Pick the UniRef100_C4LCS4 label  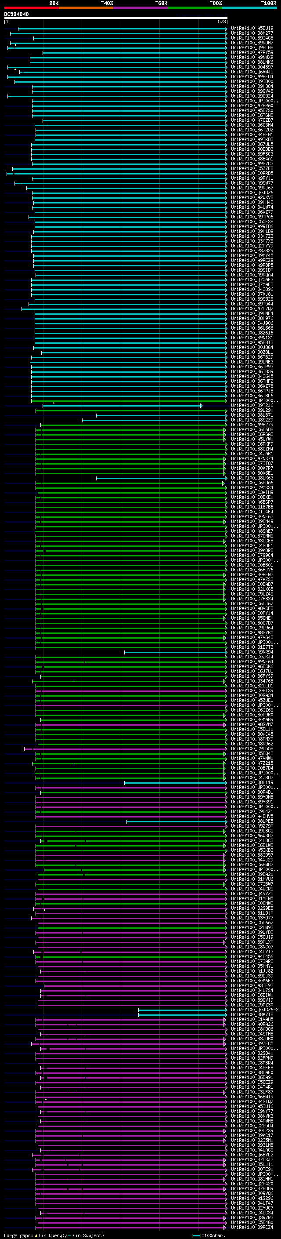pyautogui.click(x=252, y=1213)
